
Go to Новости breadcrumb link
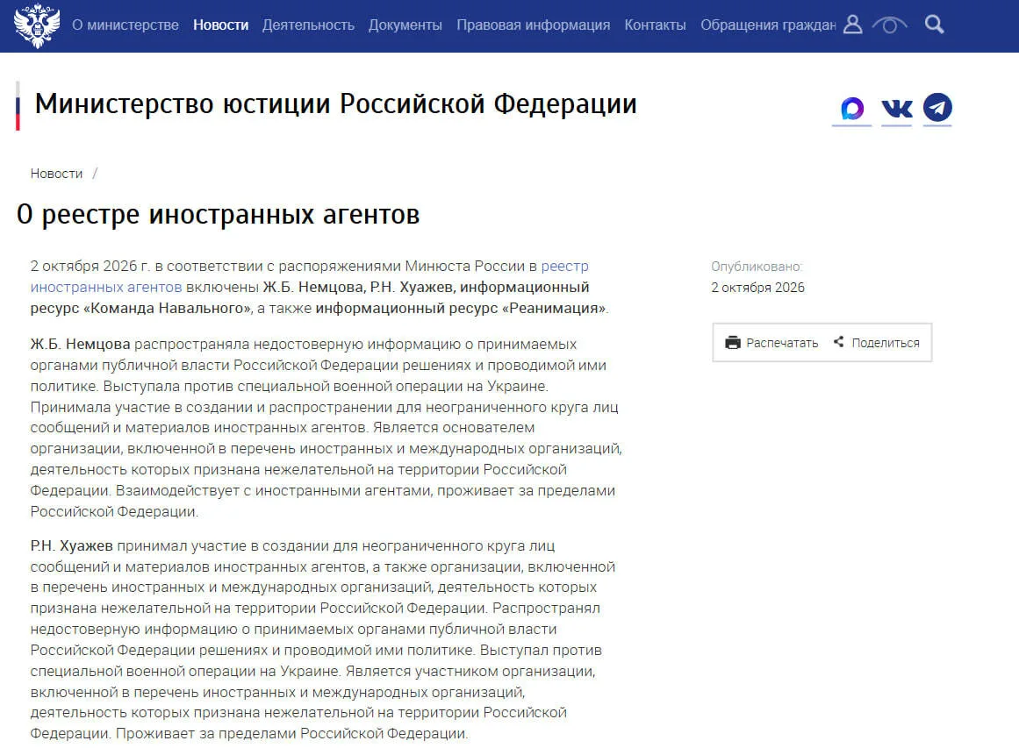[56, 174]
